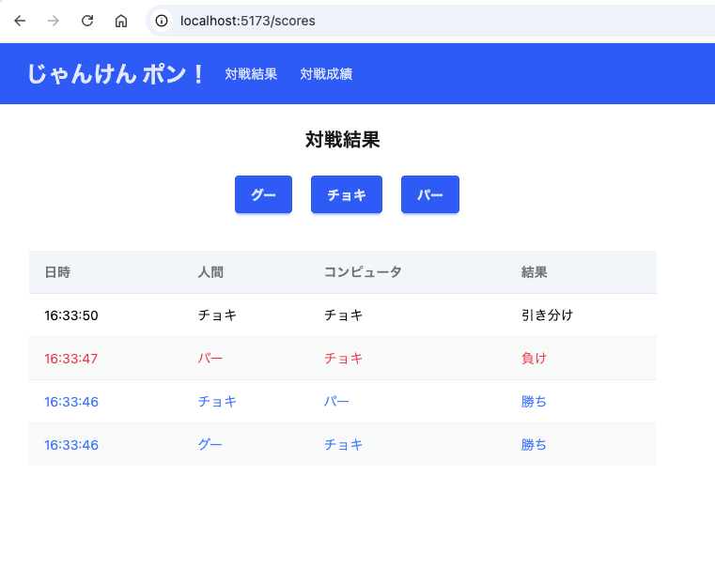The width and height of the screenshot is (715, 568).
Task: Click the 引き分け result cell
Action: (x=547, y=315)
